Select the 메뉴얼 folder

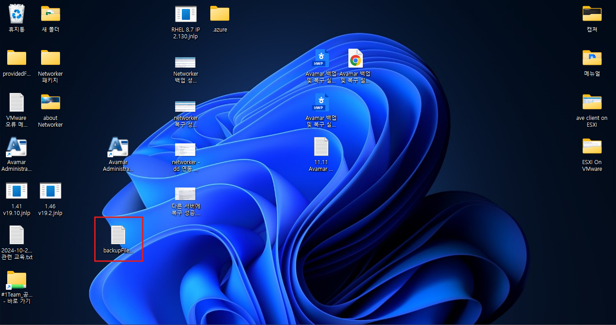[x=592, y=63]
